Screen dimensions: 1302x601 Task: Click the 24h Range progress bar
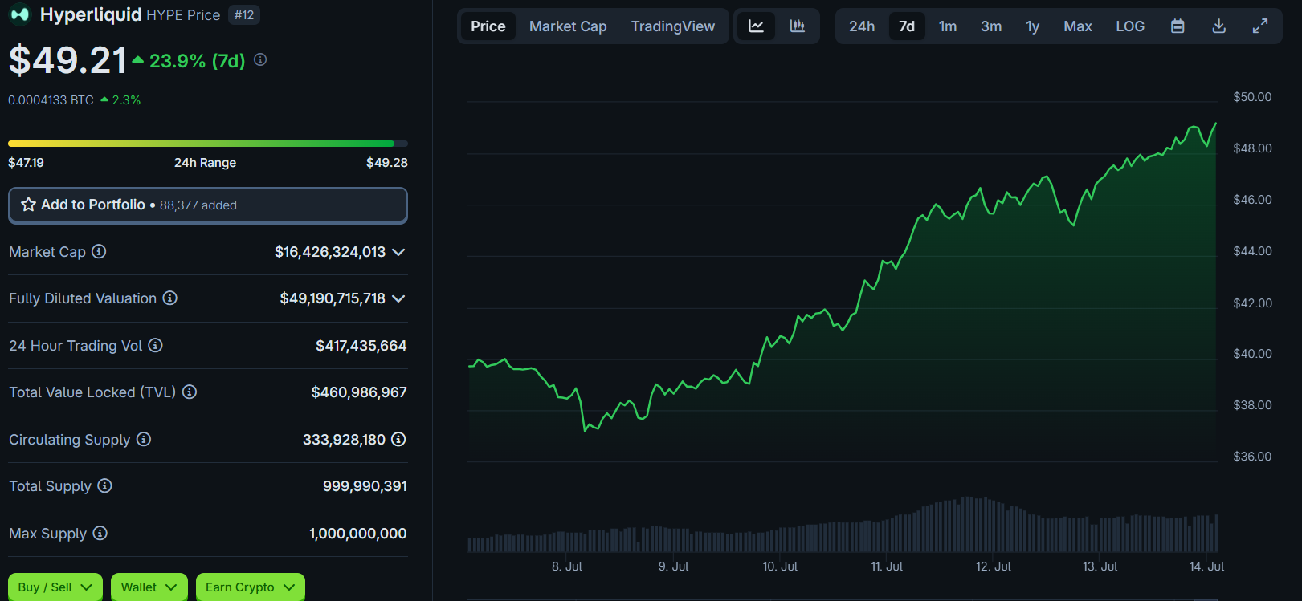pyautogui.click(x=208, y=144)
